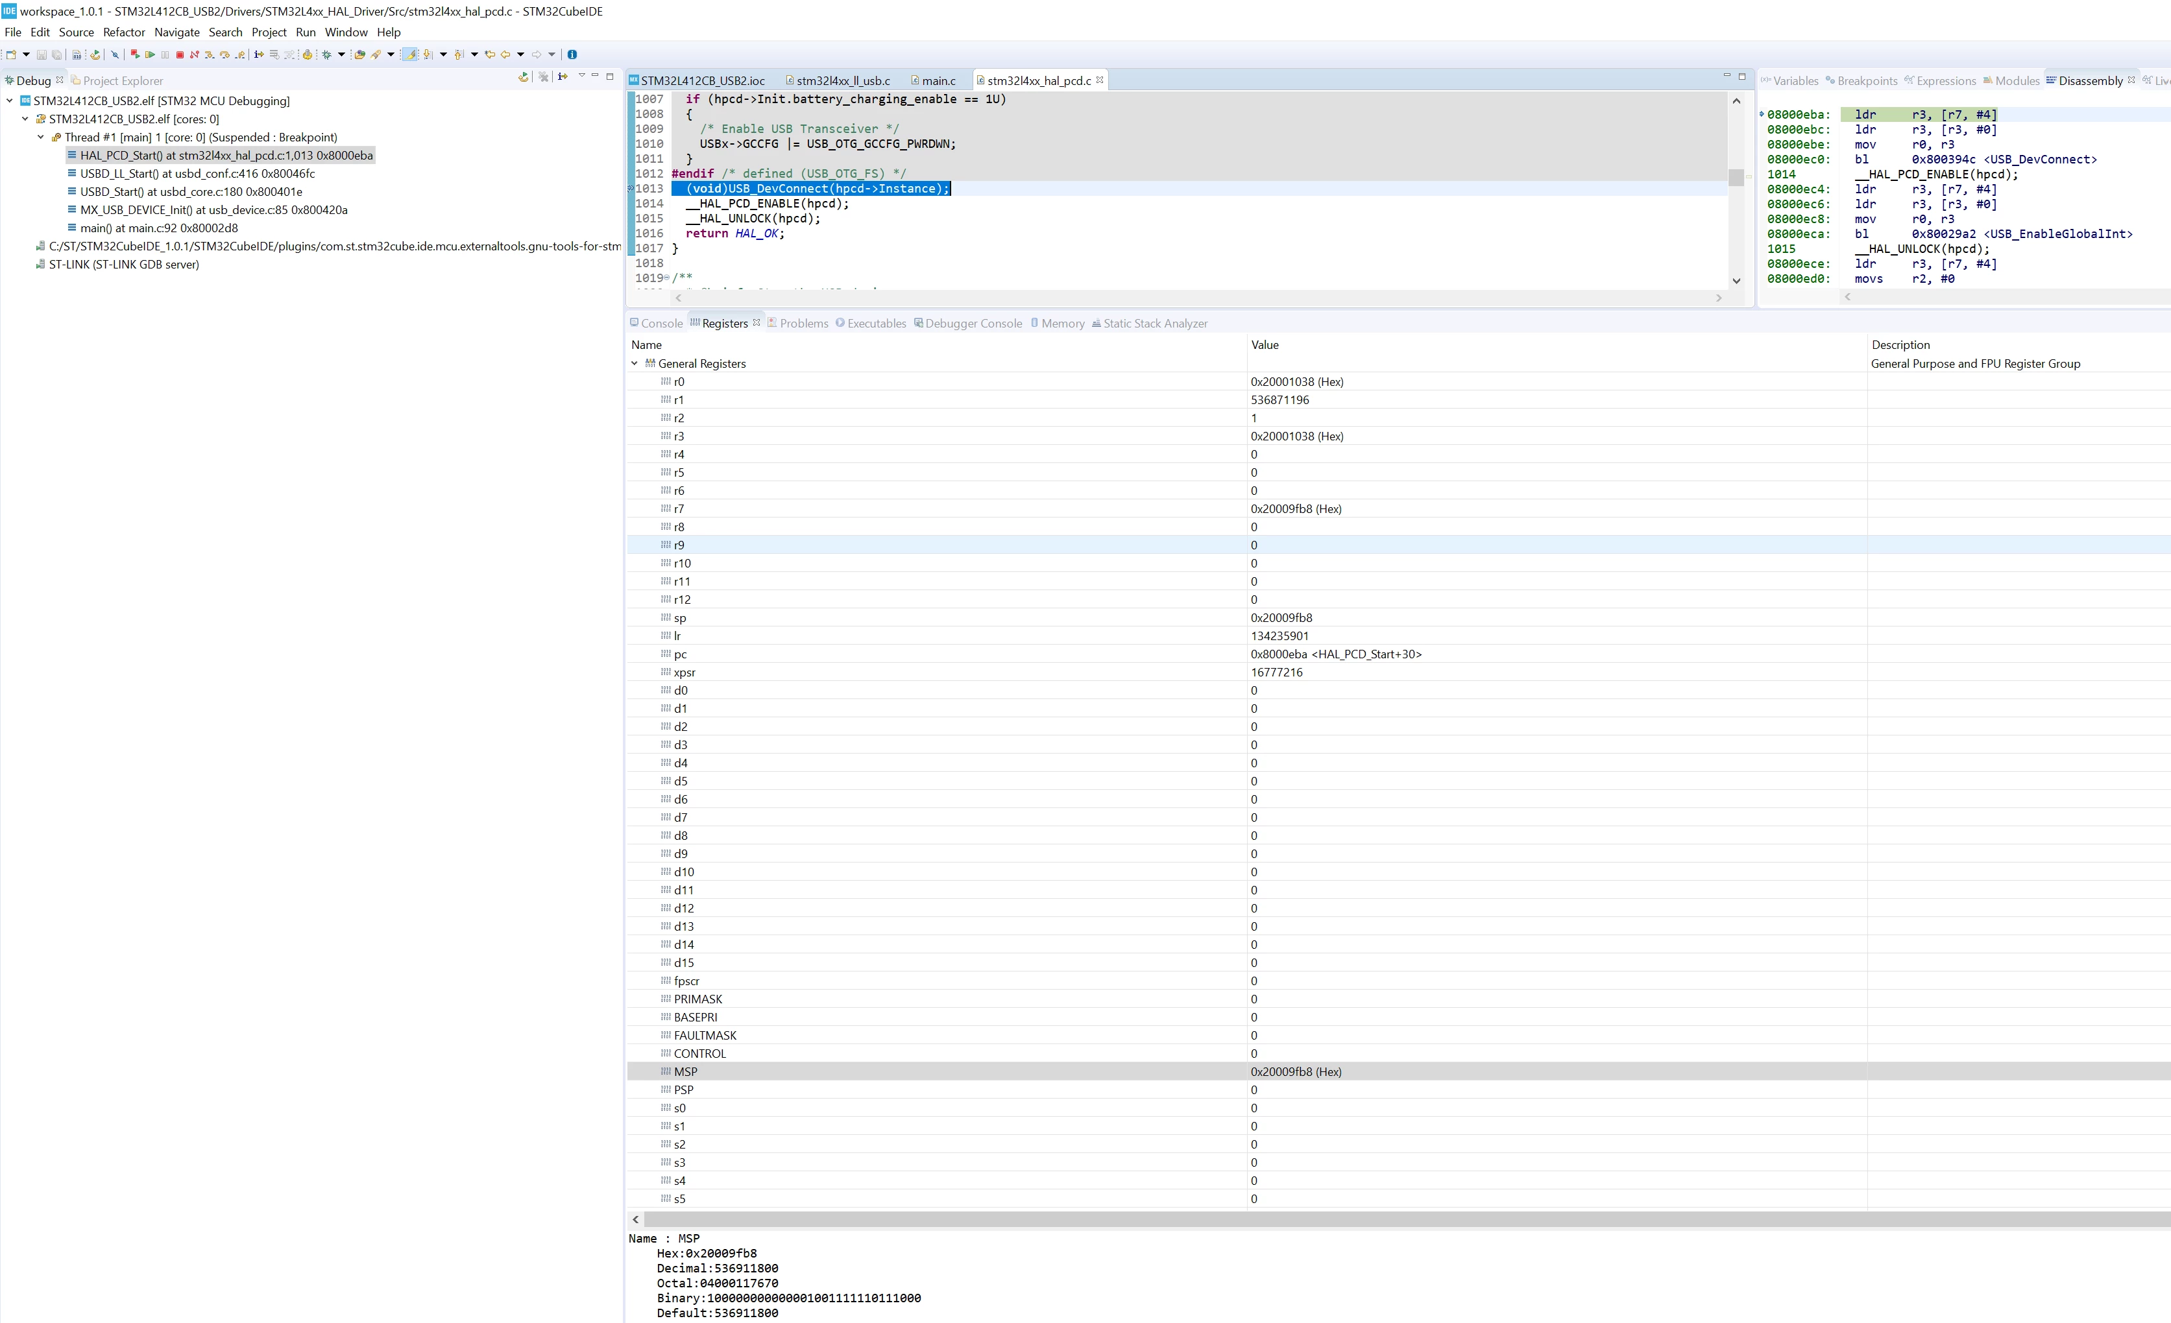Viewport: 2171px width, 1323px height.
Task: Click Reset chip icon in Debug view toolbar
Action: [x=524, y=78]
